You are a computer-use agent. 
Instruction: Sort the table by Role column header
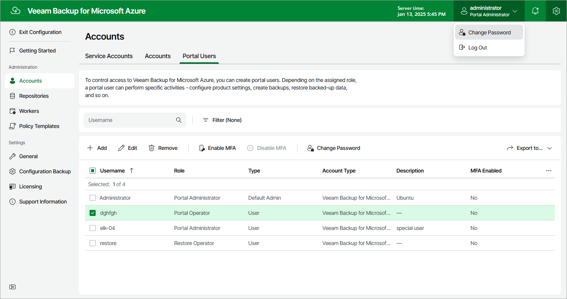[x=179, y=171]
